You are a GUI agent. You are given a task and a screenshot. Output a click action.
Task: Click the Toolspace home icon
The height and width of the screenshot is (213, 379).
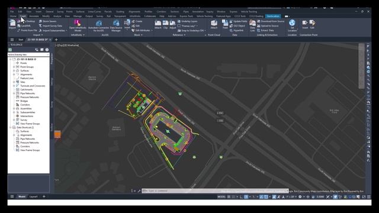pos(10,50)
